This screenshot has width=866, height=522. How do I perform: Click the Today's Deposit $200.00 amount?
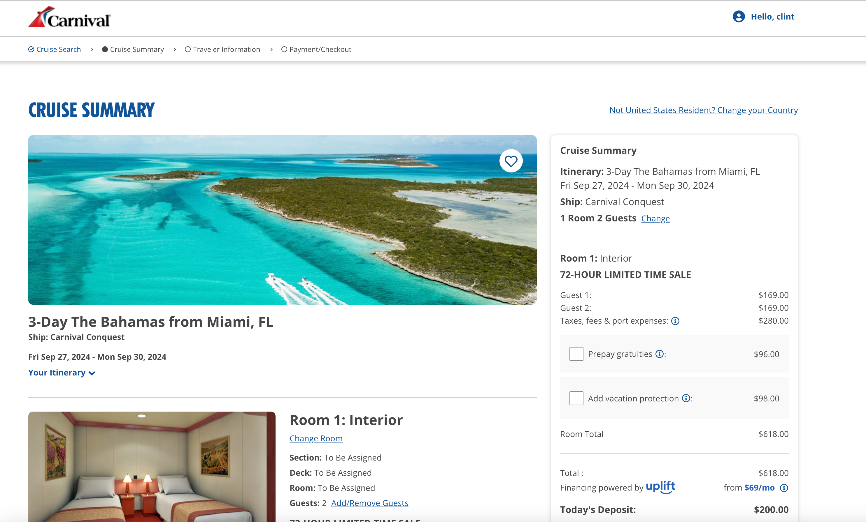[771, 510]
